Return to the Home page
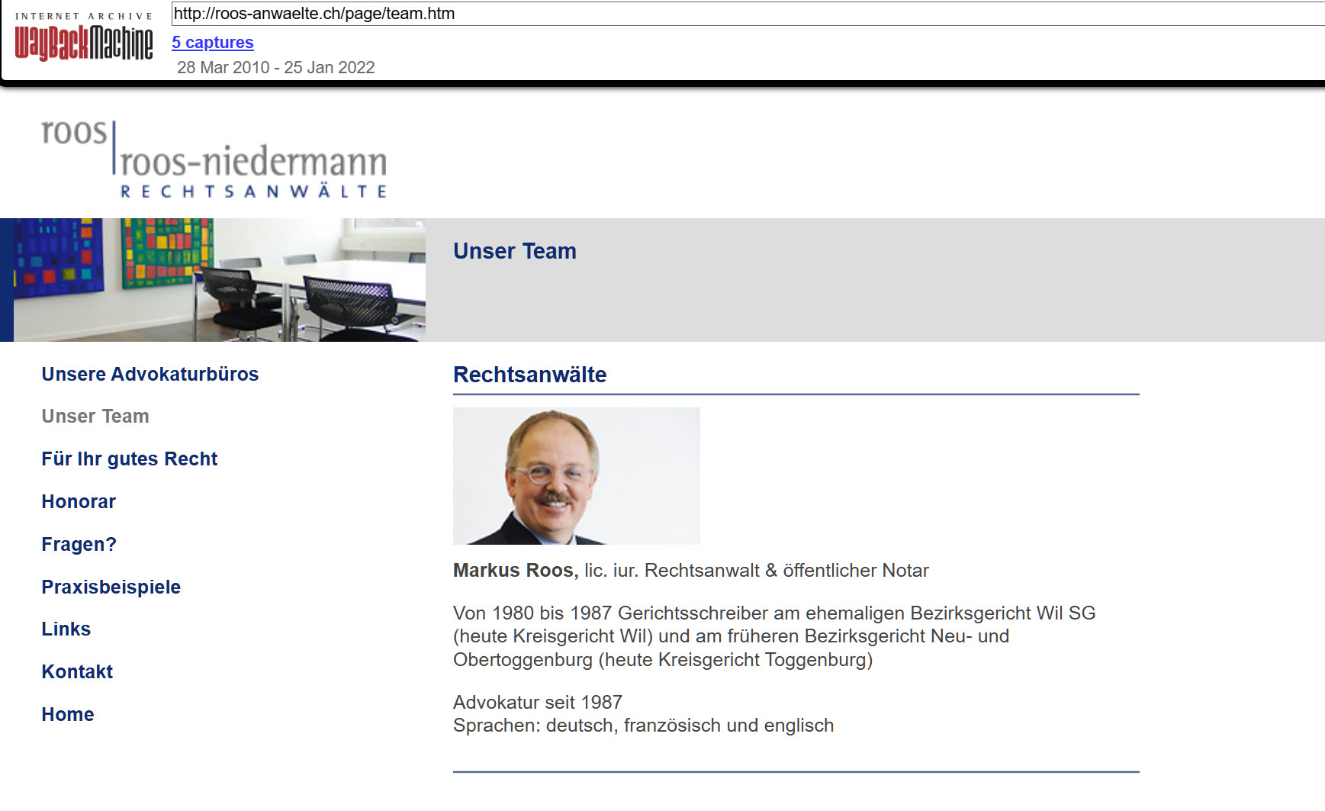The width and height of the screenshot is (1325, 811). [68, 715]
